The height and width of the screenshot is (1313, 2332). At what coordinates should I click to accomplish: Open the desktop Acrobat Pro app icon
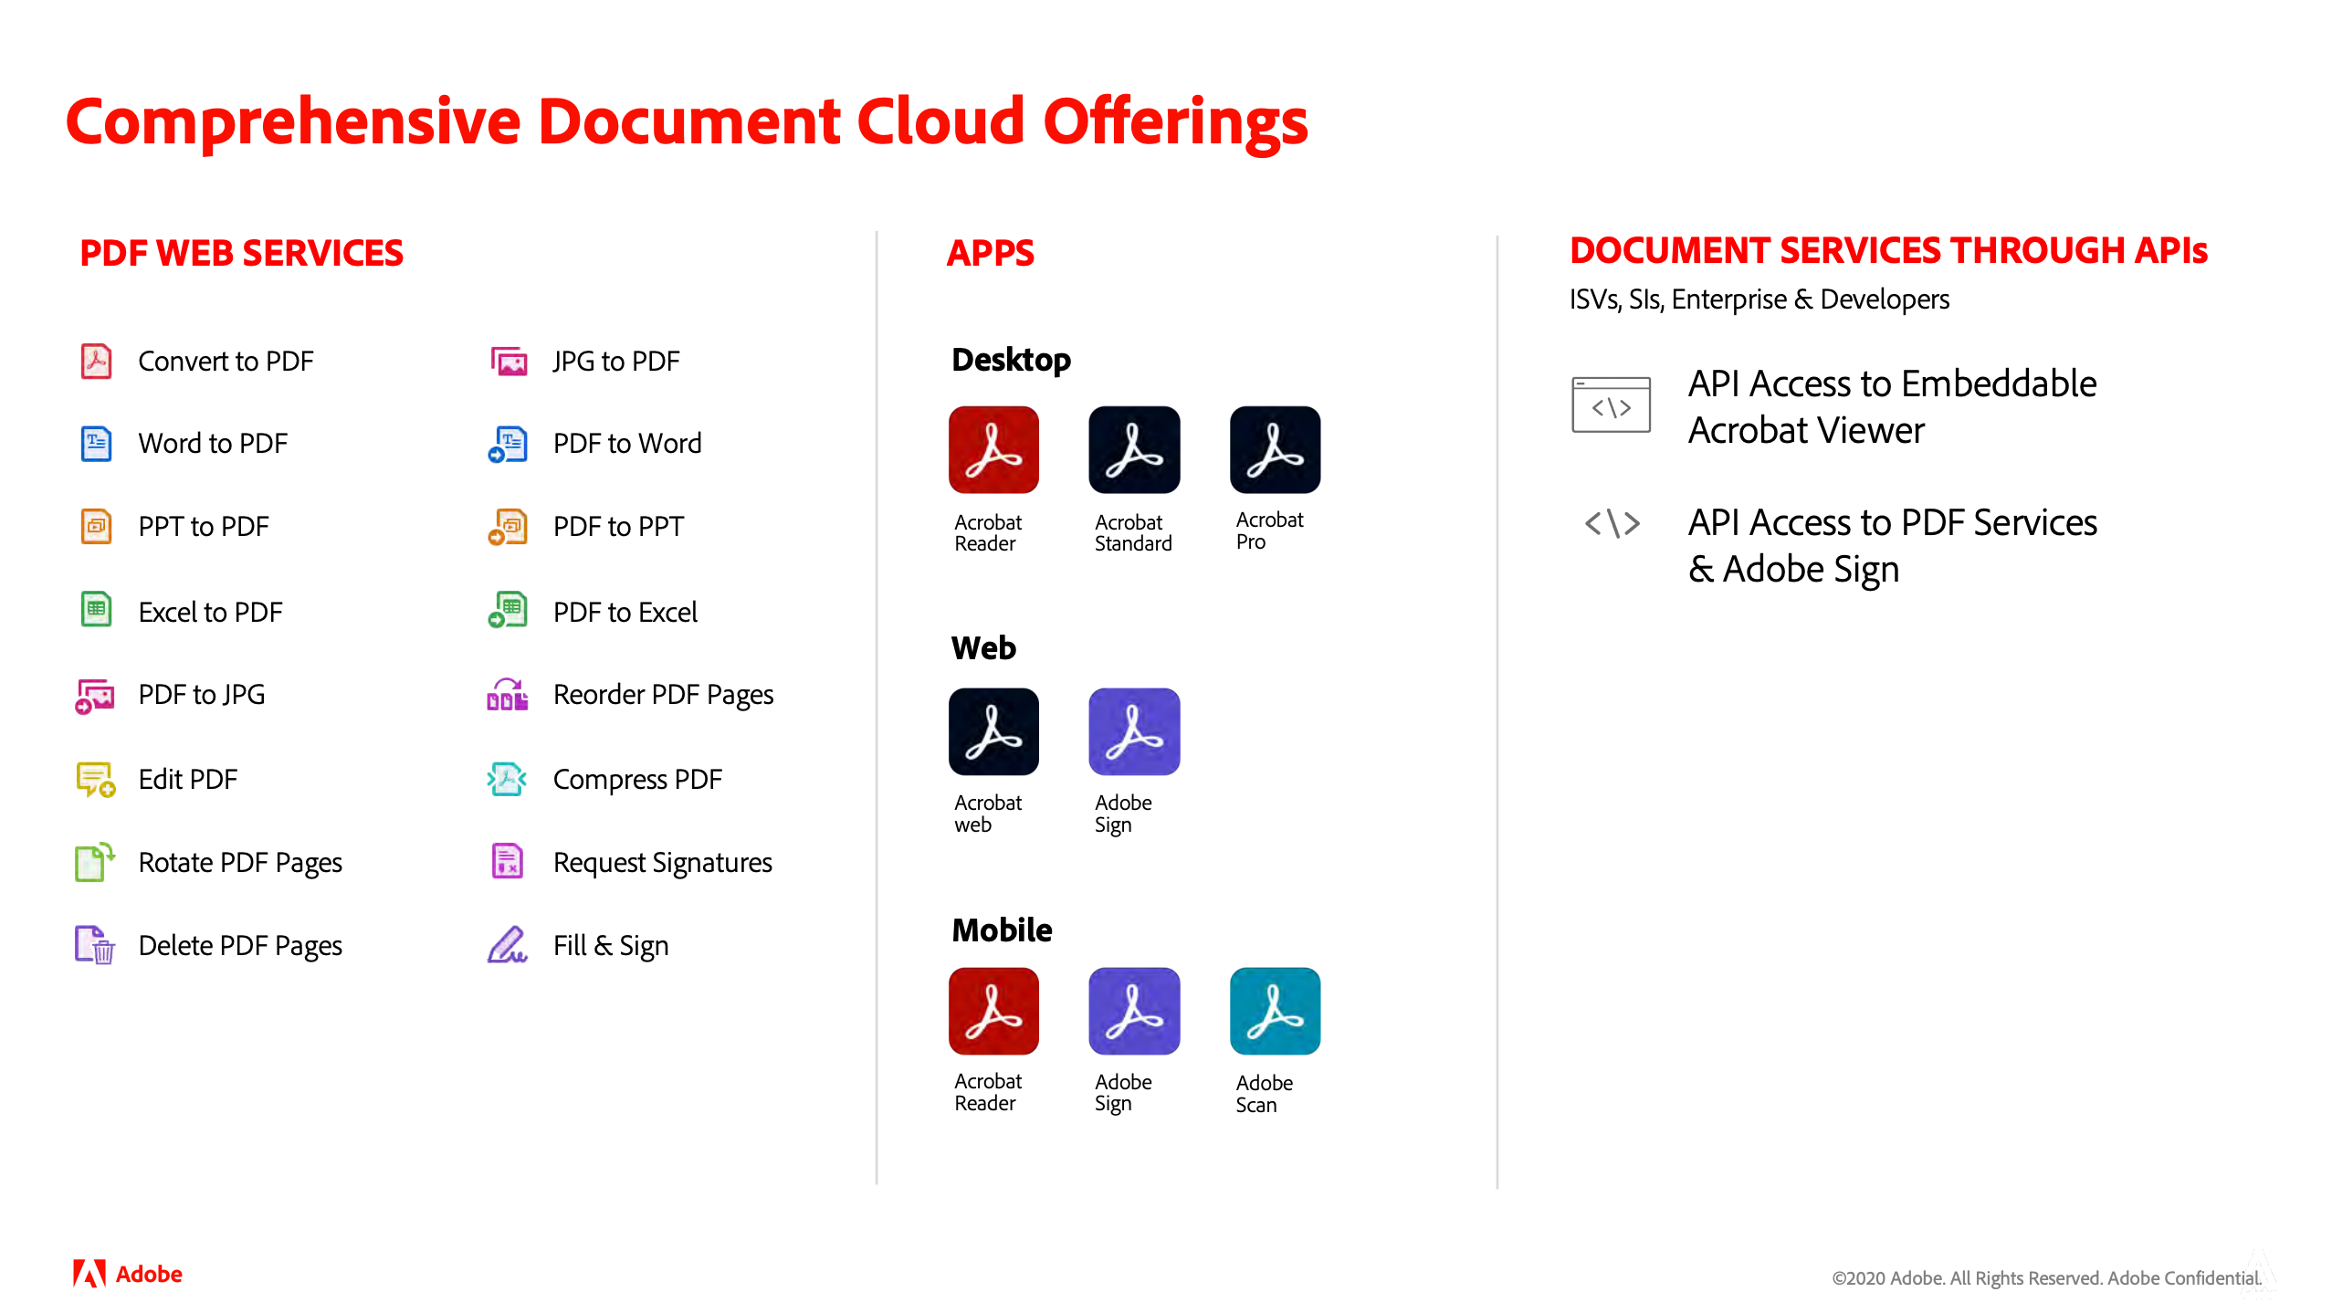pyautogui.click(x=1275, y=450)
